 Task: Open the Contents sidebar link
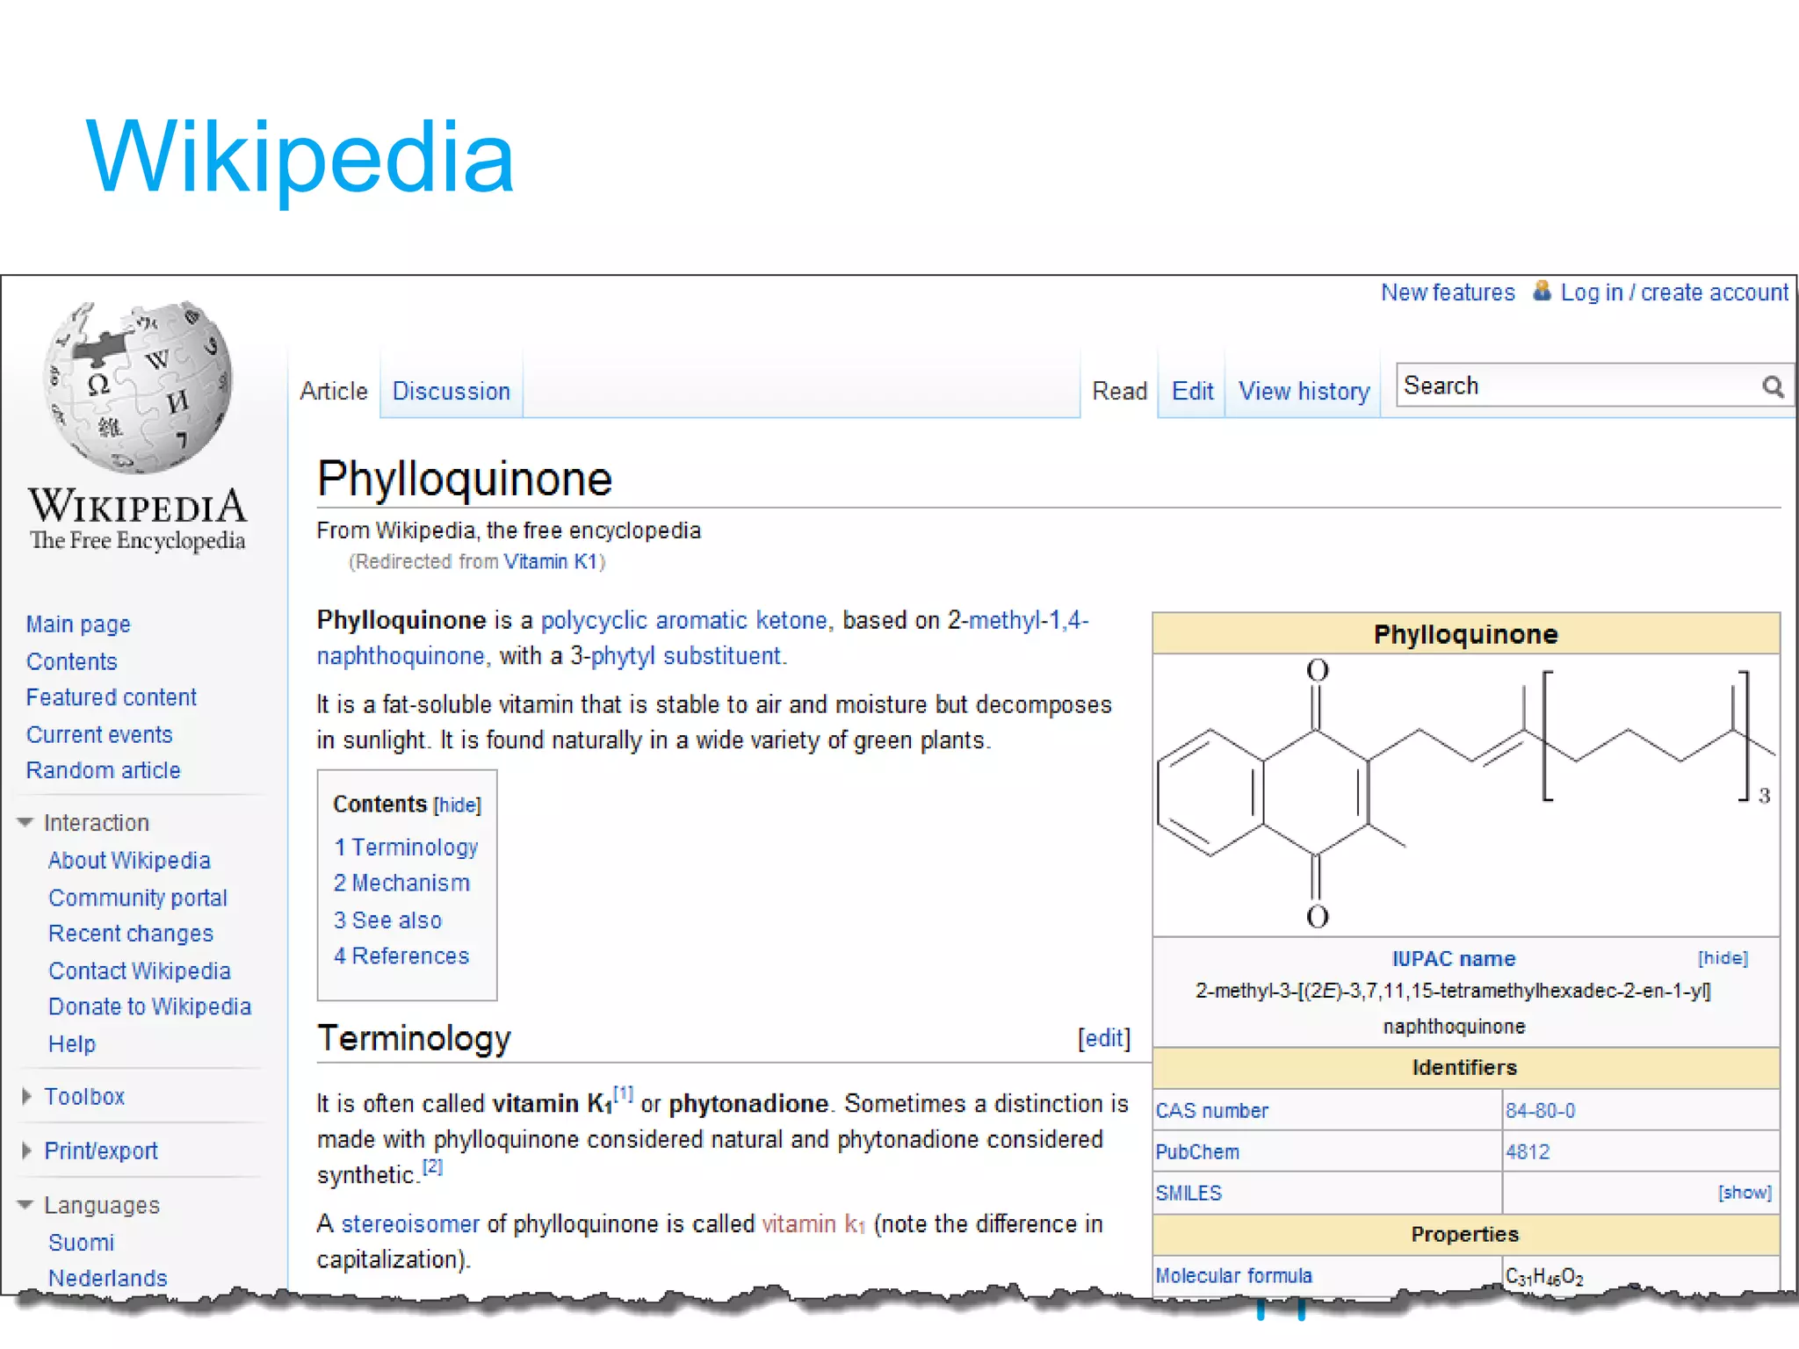click(71, 661)
